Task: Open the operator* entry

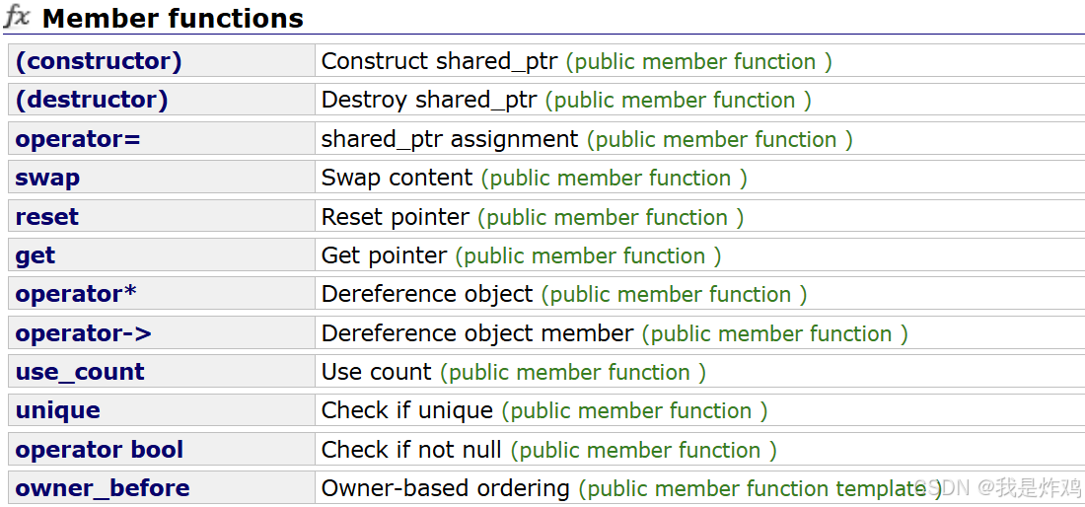Action: click(x=76, y=294)
